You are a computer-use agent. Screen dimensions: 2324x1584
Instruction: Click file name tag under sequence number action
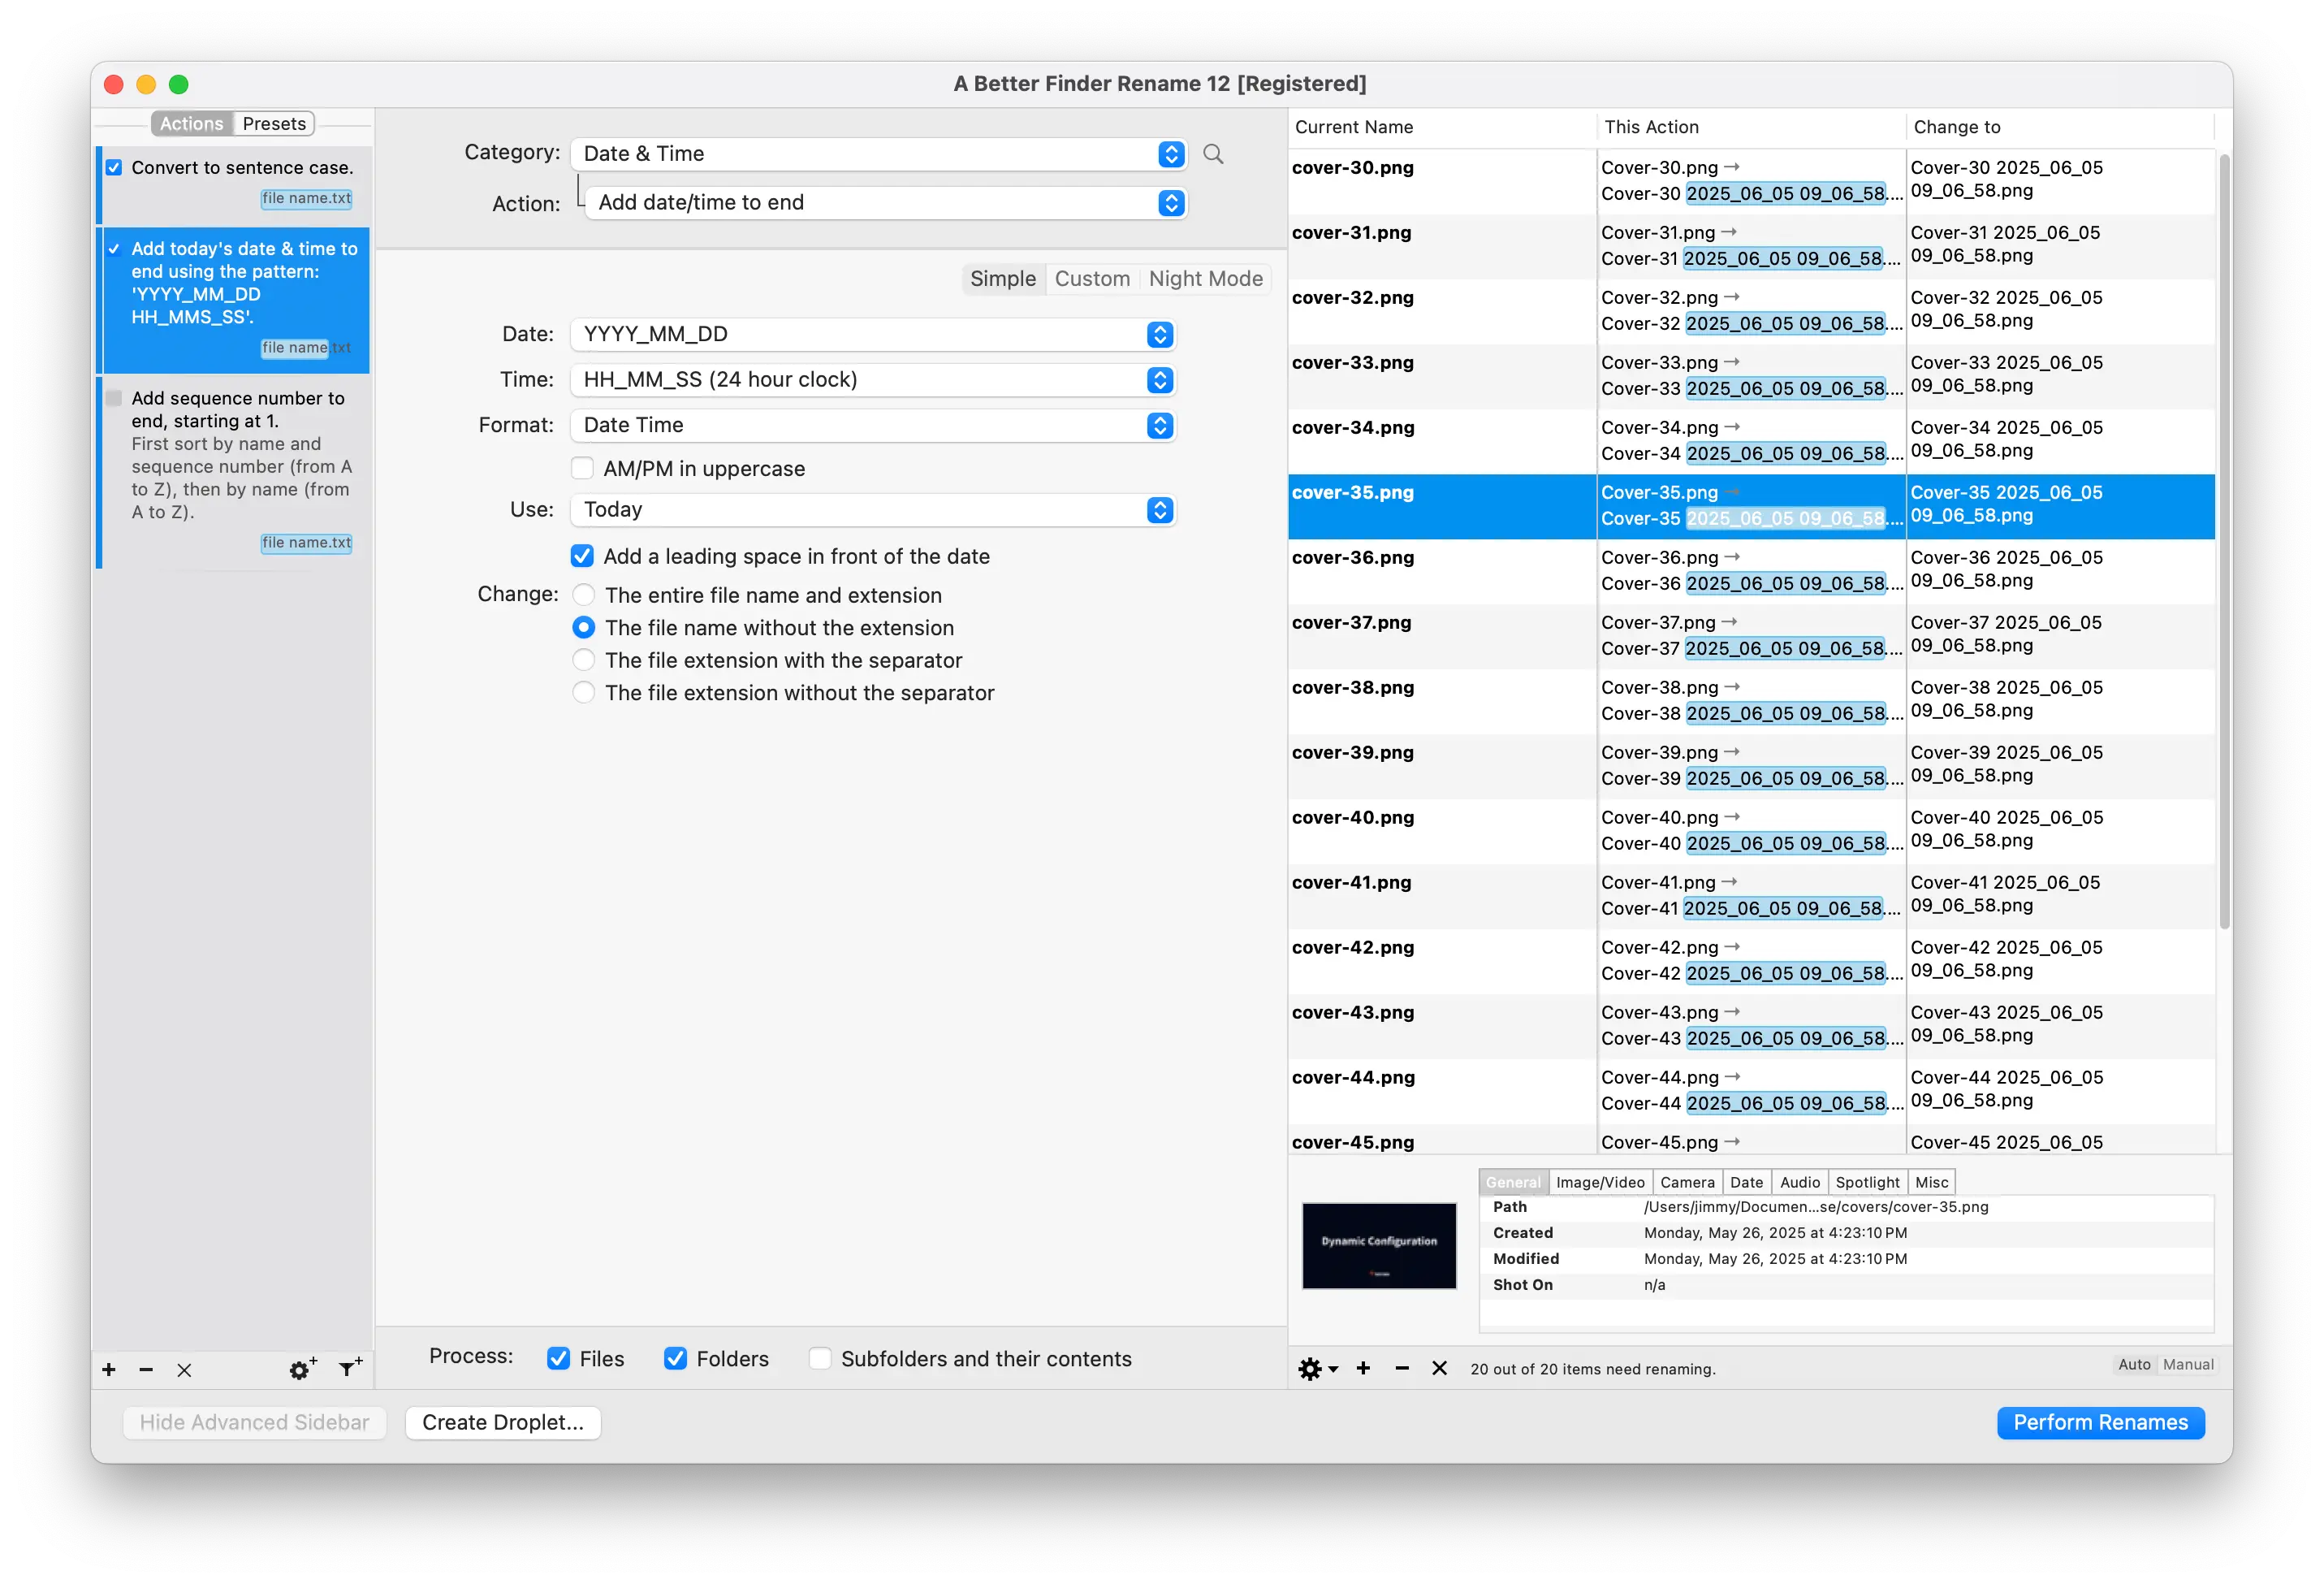pyautogui.click(x=307, y=543)
